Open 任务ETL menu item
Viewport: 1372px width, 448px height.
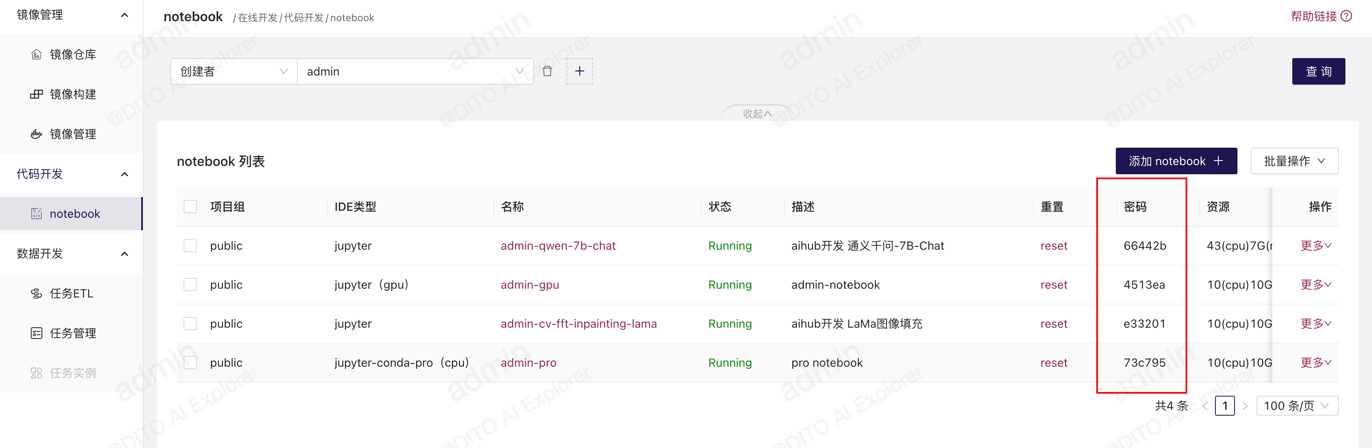[x=71, y=293]
